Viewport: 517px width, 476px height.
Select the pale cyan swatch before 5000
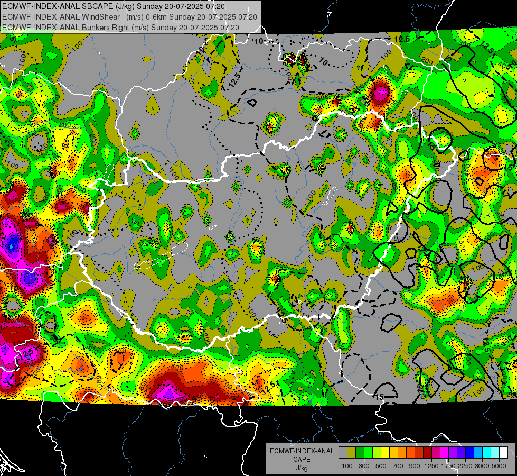pos(495,453)
